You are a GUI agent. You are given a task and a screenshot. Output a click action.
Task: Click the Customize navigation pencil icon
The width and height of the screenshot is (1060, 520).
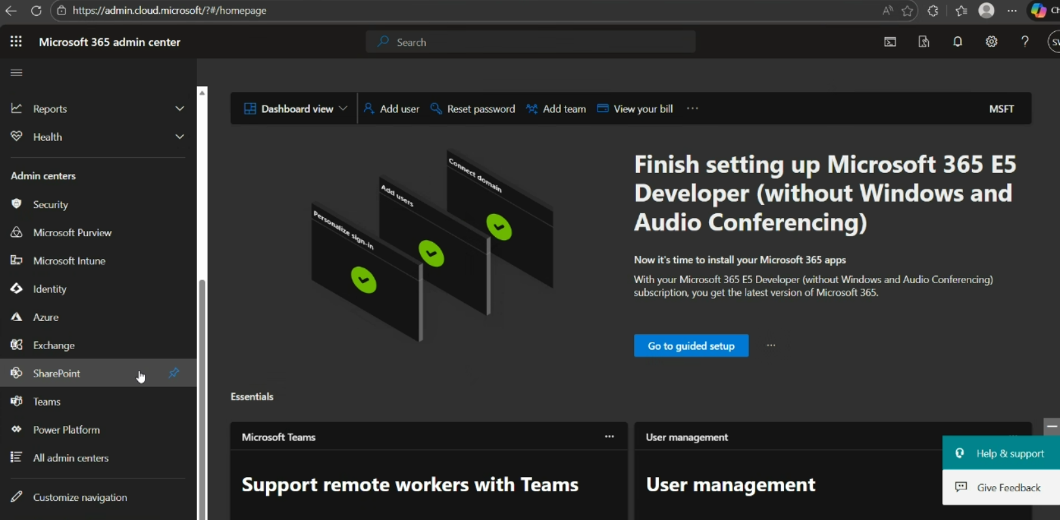(x=16, y=497)
